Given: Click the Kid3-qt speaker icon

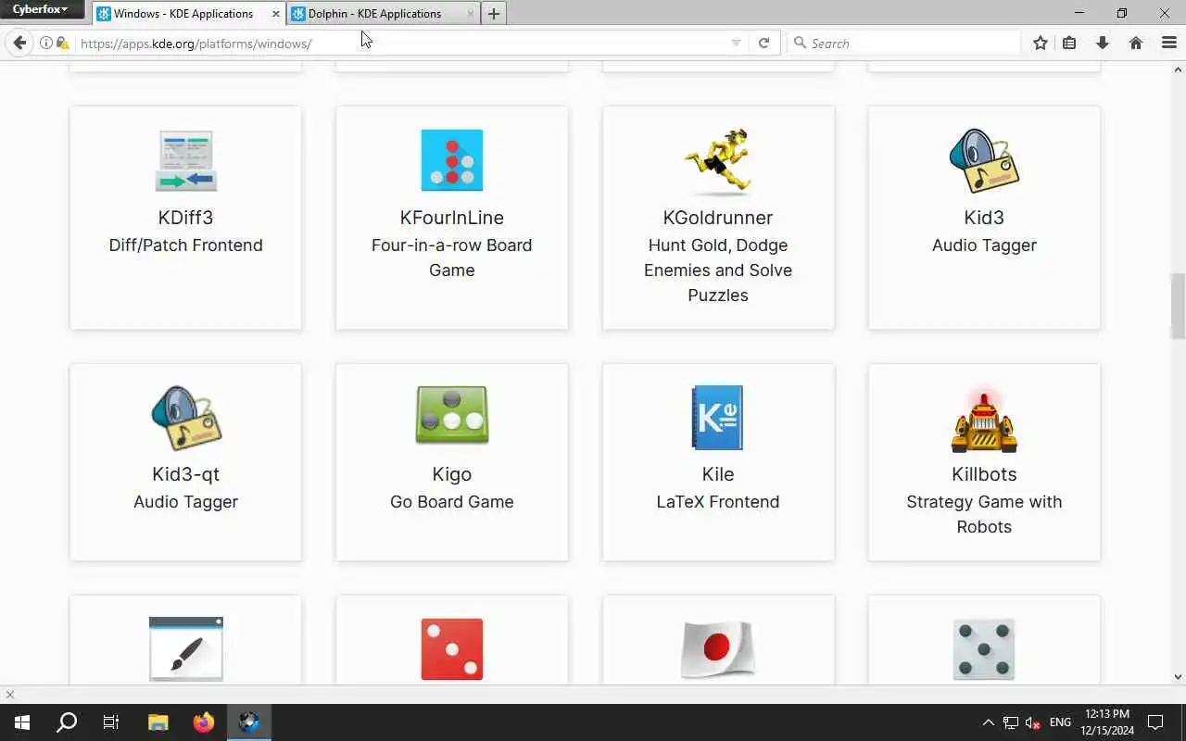Looking at the screenshot, I should pos(185,418).
